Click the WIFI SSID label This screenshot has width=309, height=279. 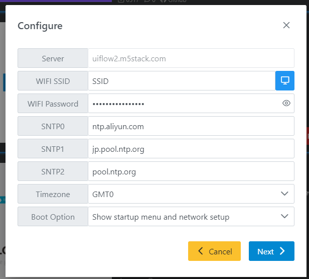[53, 81]
